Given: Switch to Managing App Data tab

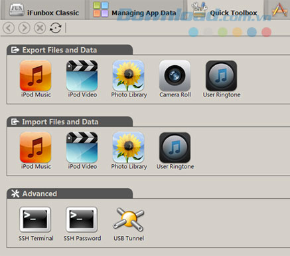Looking at the screenshot, I should tap(135, 10).
